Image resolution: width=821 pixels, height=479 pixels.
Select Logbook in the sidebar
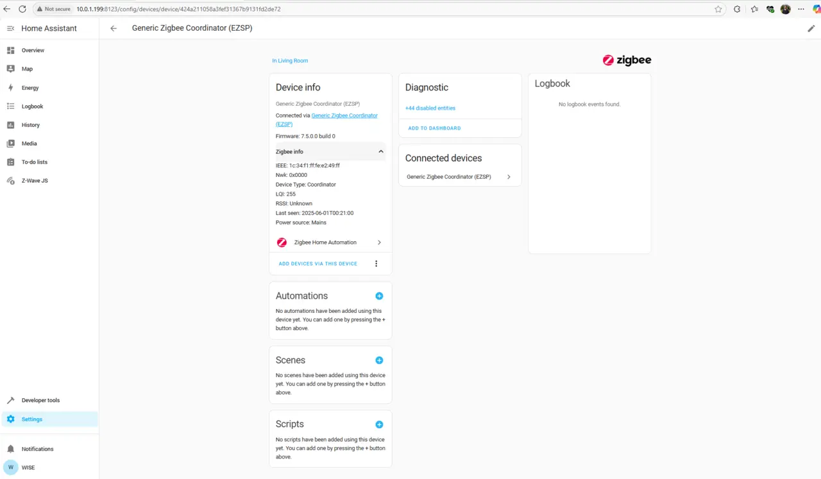(x=32, y=106)
